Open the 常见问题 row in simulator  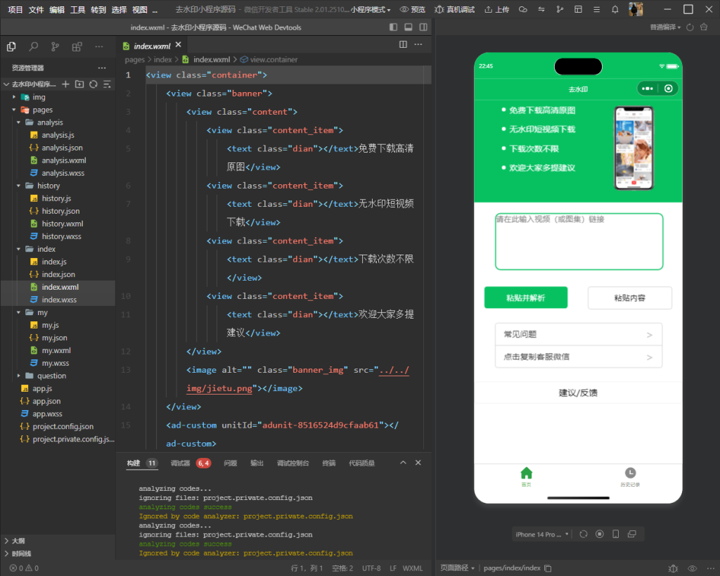click(x=579, y=334)
